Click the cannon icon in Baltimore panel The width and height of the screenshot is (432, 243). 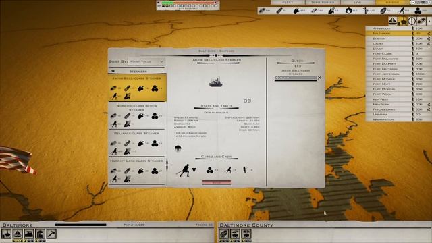click(6, 234)
